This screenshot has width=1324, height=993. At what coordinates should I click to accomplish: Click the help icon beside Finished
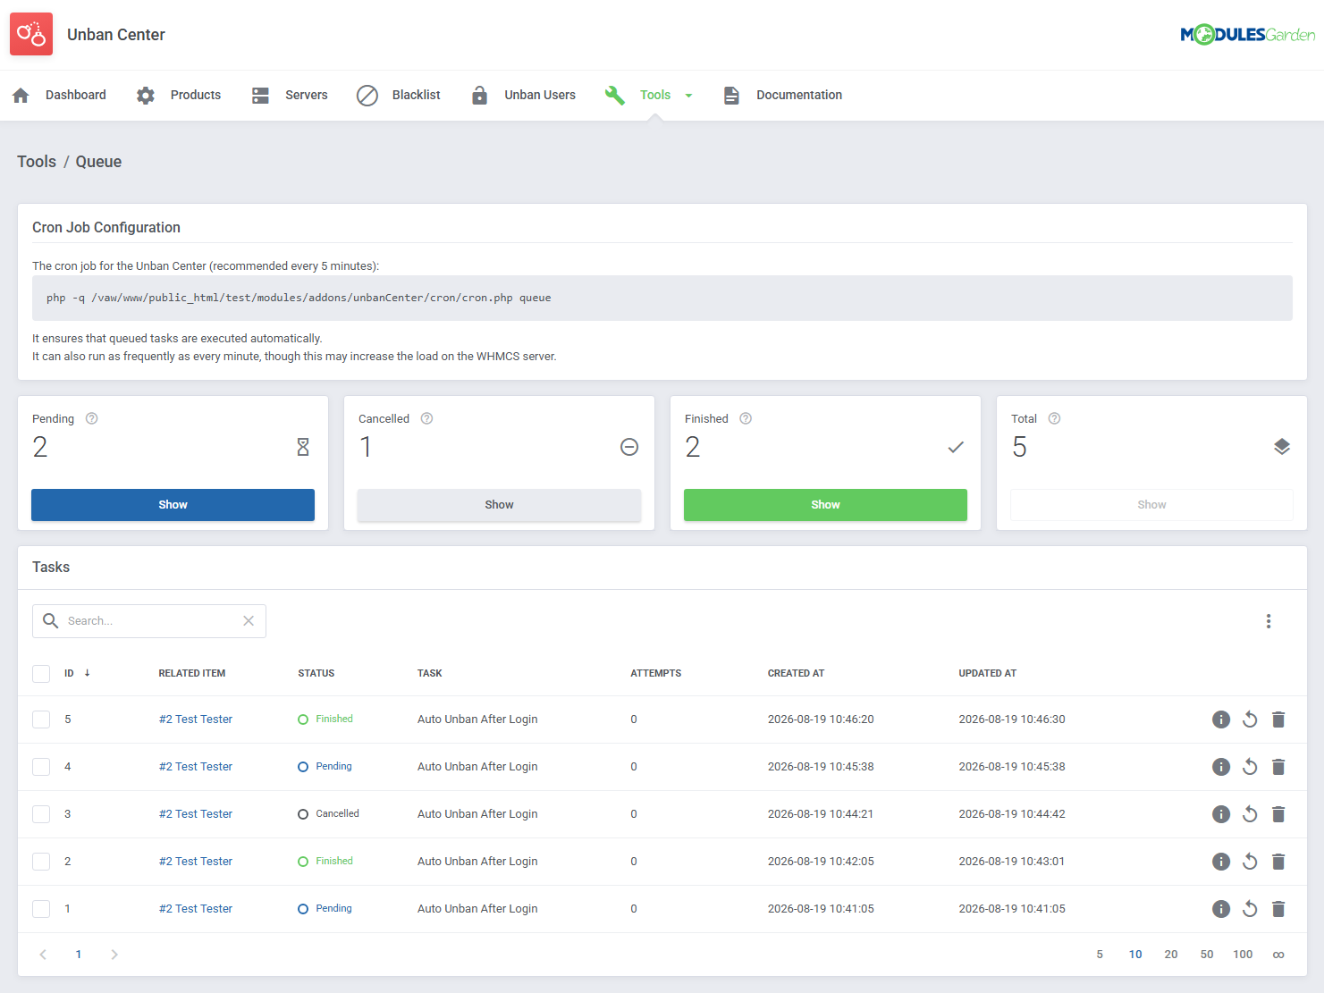[746, 418]
